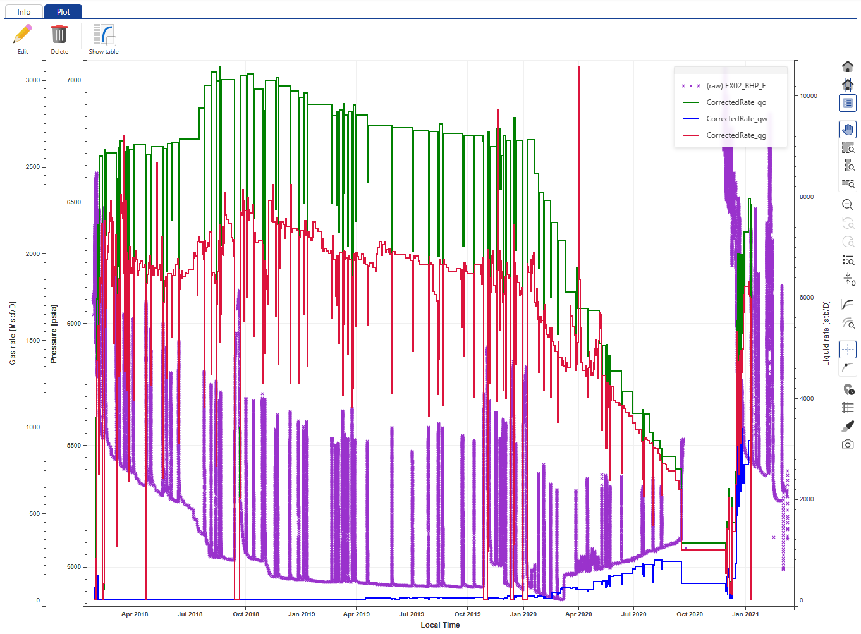Viewport: 861px width, 634px height.
Task: Toggle grid lines with the grid icon
Action: tap(848, 408)
